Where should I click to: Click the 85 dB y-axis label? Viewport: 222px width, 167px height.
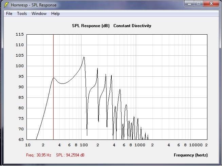(x=21, y=97)
